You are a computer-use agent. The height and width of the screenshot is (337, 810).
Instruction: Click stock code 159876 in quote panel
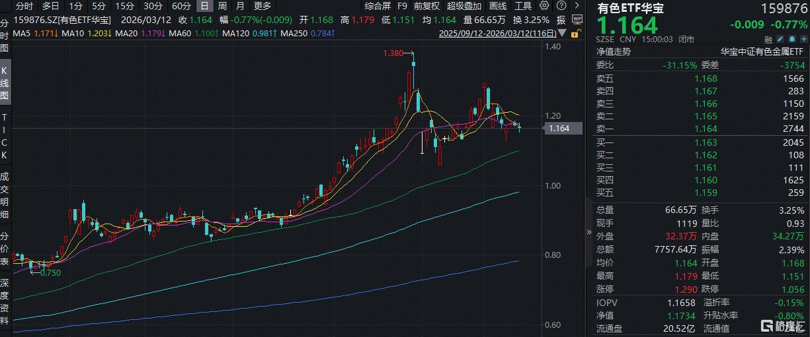click(784, 9)
